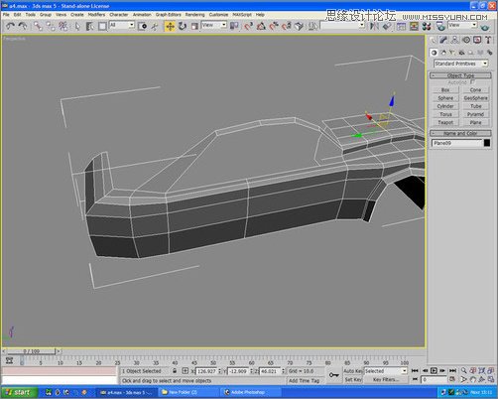Open the 'Selected' key mode dropdown
The height and width of the screenshot is (399, 498).
pyautogui.click(x=386, y=371)
